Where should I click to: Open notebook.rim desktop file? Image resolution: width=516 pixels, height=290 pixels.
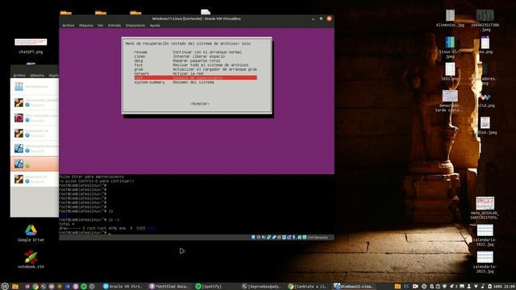tap(31, 259)
